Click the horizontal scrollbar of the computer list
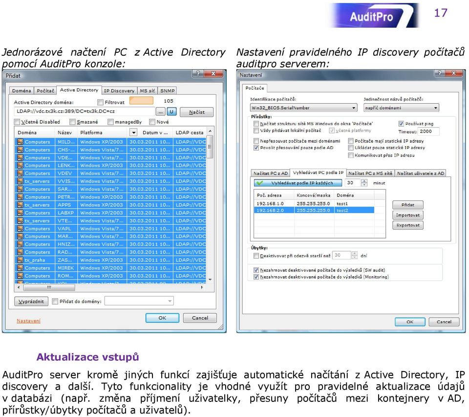Screen dimensions: 469x417 pyautogui.click(x=110, y=287)
